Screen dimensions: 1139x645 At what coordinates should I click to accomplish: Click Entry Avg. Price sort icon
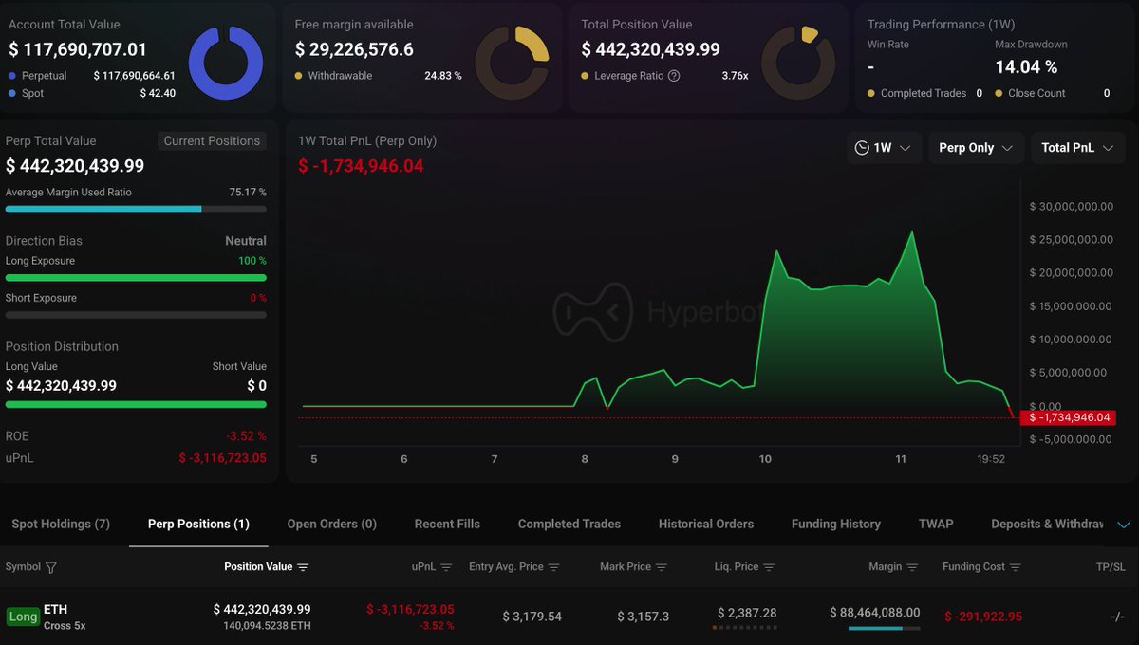tap(553, 567)
